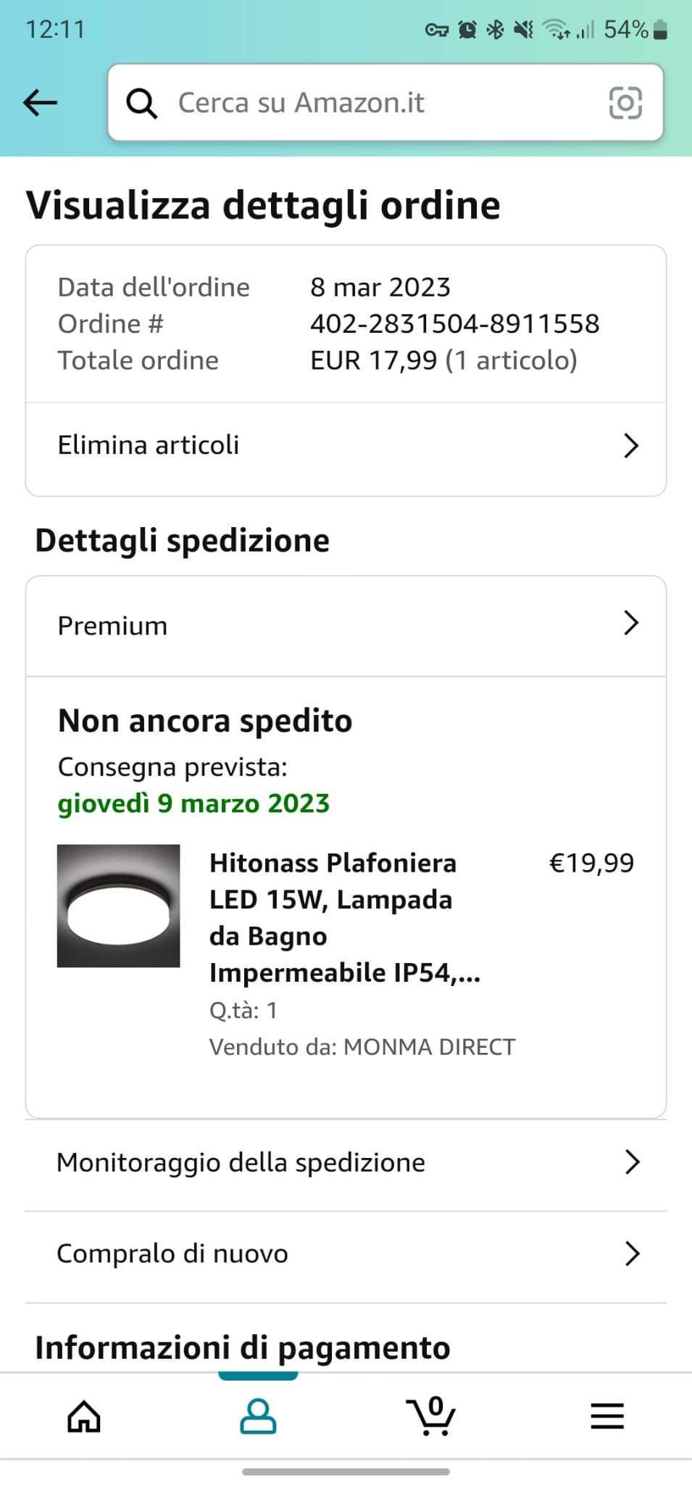The width and height of the screenshot is (692, 1485).
Task: Select the Elimina articoli option
Action: 149,445
